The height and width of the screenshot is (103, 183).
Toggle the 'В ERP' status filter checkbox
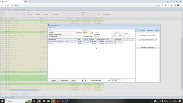(x=36, y=15)
